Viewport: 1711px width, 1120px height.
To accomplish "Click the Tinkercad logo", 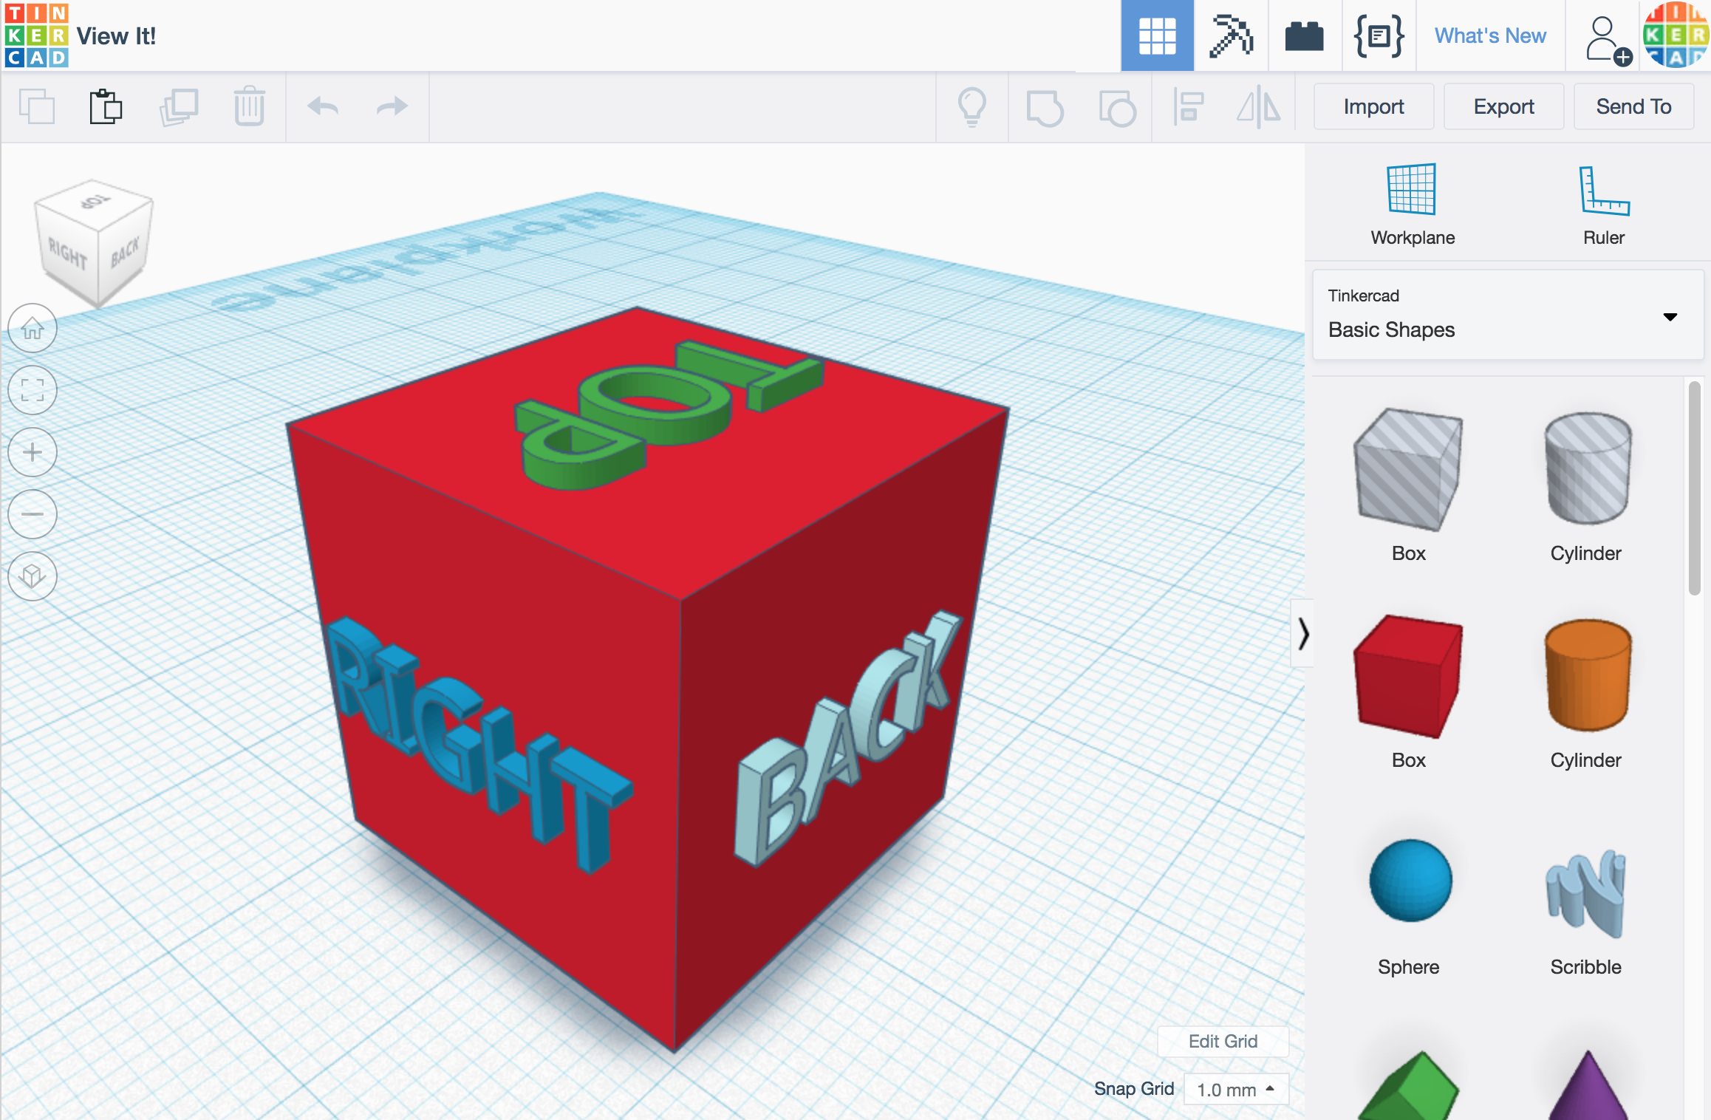I will [x=36, y=35].
